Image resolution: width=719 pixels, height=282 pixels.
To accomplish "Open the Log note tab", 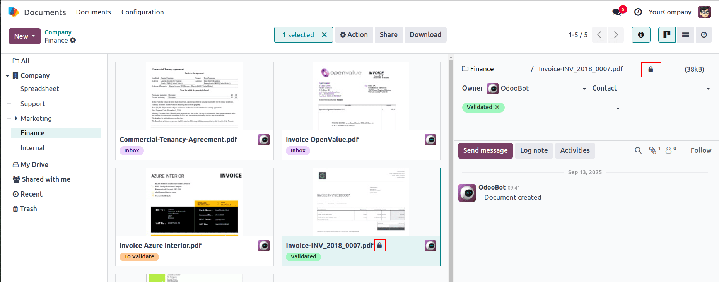I will click(534, 150).
